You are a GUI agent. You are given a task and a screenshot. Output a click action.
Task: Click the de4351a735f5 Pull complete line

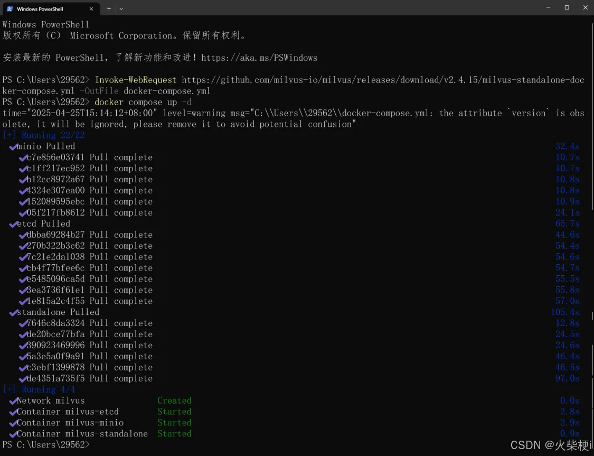click(86, 378)
